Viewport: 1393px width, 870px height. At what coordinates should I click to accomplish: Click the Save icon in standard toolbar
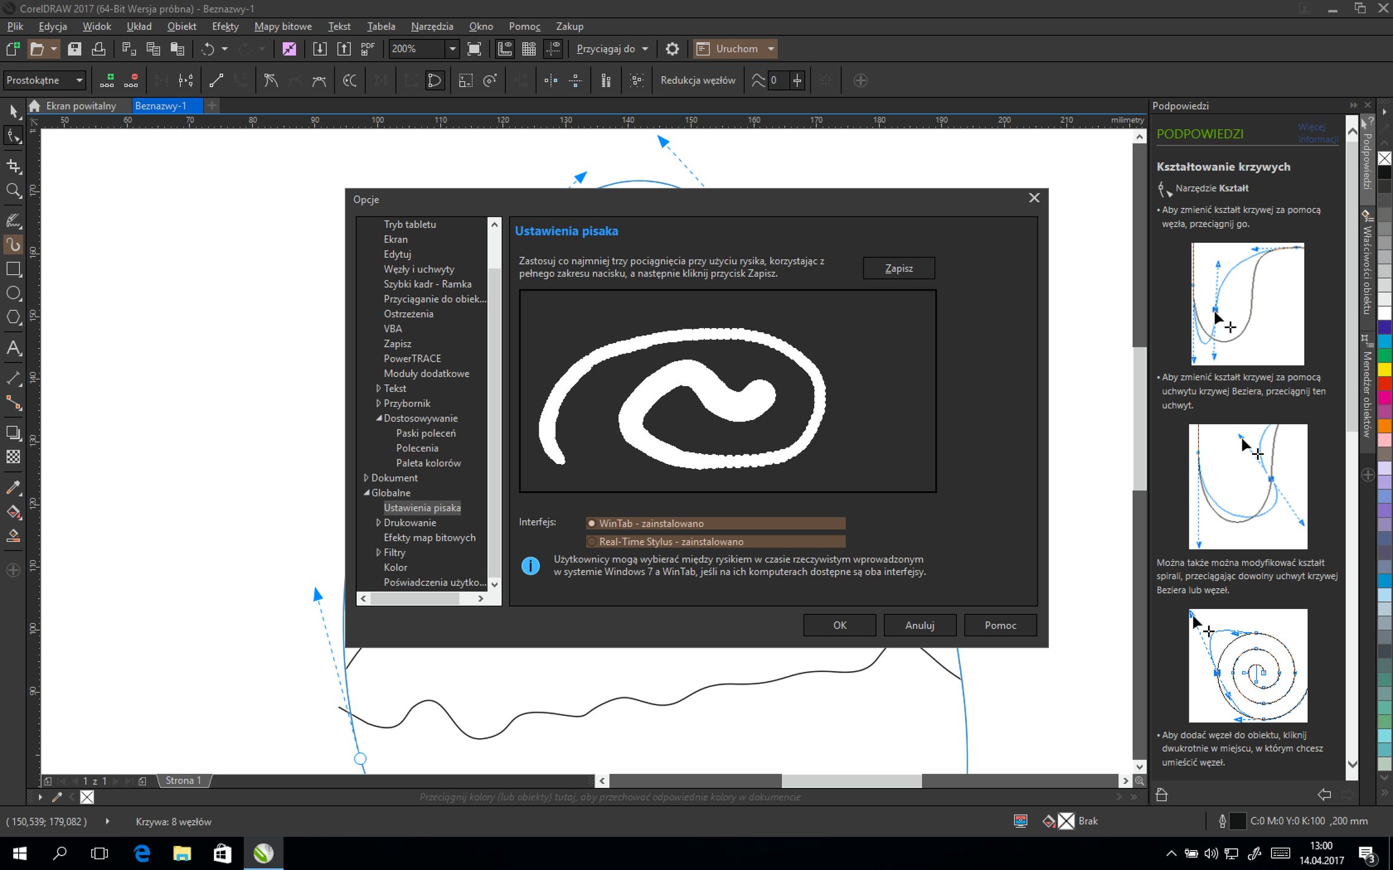pos(74,49)
